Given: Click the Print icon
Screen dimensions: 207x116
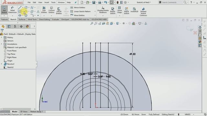Looking at the screenshot, I should (100, 2).
